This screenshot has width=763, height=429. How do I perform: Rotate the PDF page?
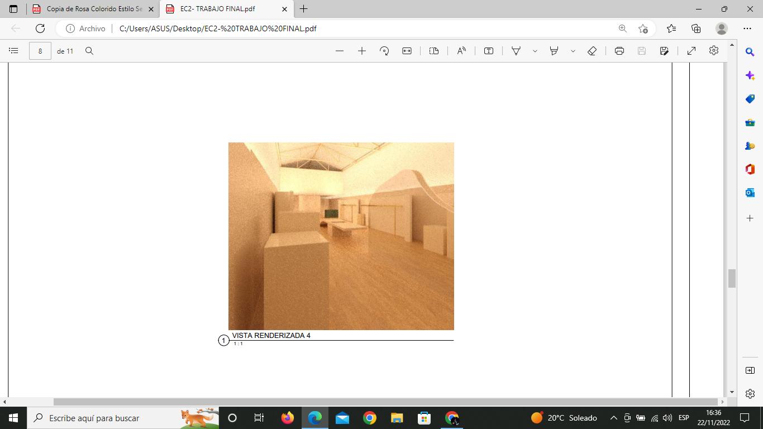coord(384,51)
